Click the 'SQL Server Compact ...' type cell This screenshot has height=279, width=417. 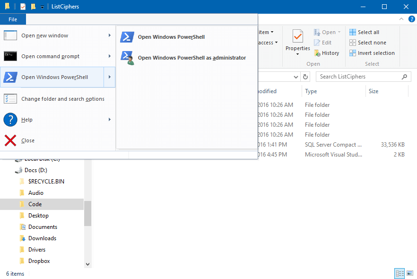point(333,145)
